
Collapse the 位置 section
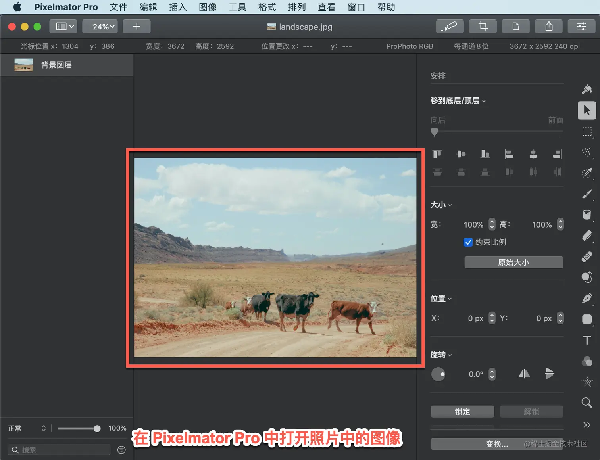pyautogui.click(x=441, y=299)
